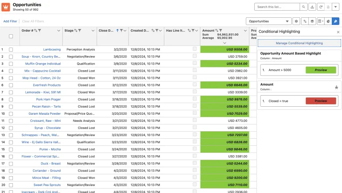Check the row for Pork Ham Prager
This screenshot has width=342, height=193.
(x=11, y=99)
